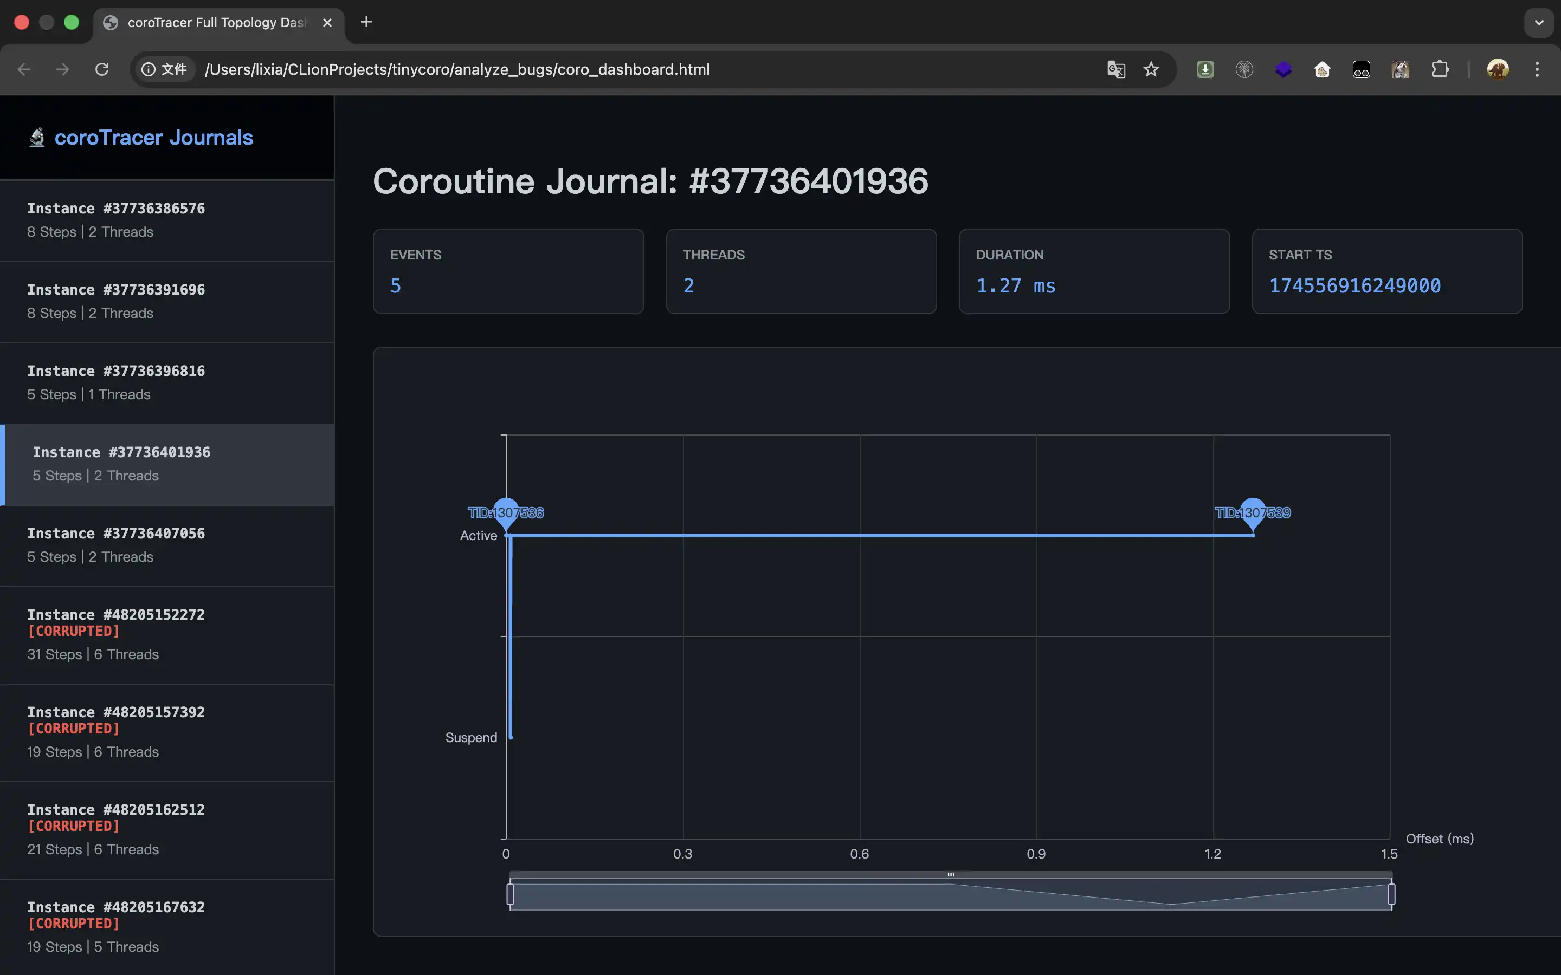Click the green download extension icon
The image size is (1561, 975).
click(x=1205, y=69)
